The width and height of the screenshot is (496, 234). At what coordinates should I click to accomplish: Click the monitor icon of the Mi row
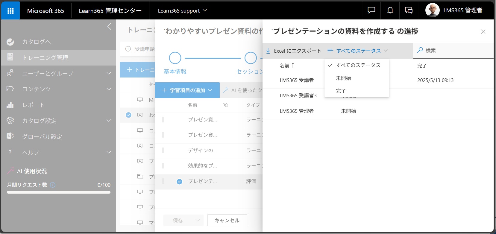(x=140, y=100)
